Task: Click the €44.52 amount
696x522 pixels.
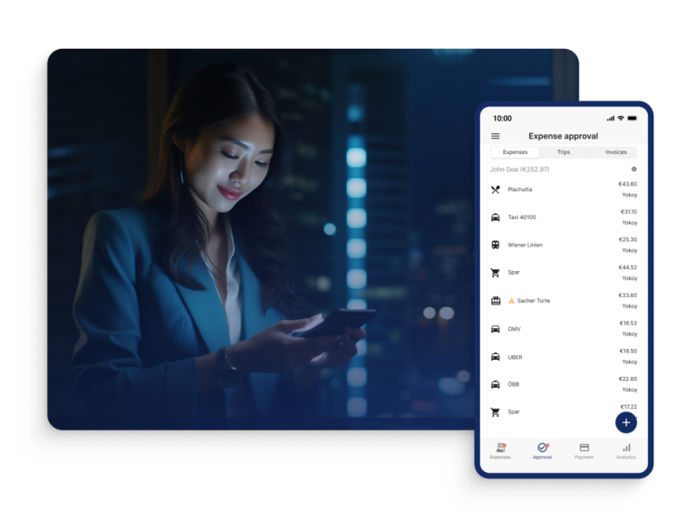Action: click(x=628, y=267)
